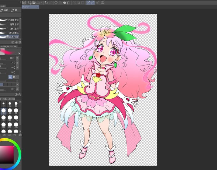The height and width of the screenshot is (170, 217).
Task: Select the second color mixing mode icon
Action: coord(14,77)
